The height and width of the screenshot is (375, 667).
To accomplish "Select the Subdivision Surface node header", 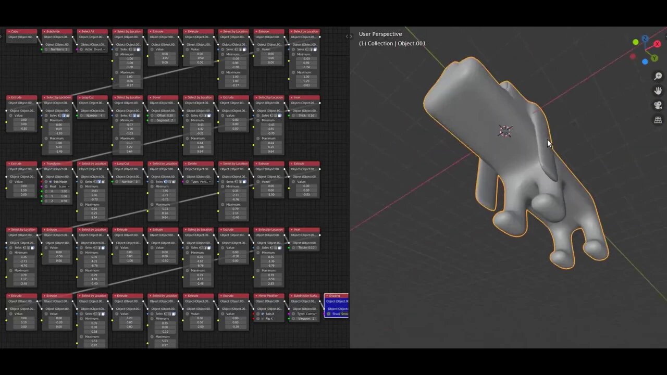I will [x=305, y=296].
